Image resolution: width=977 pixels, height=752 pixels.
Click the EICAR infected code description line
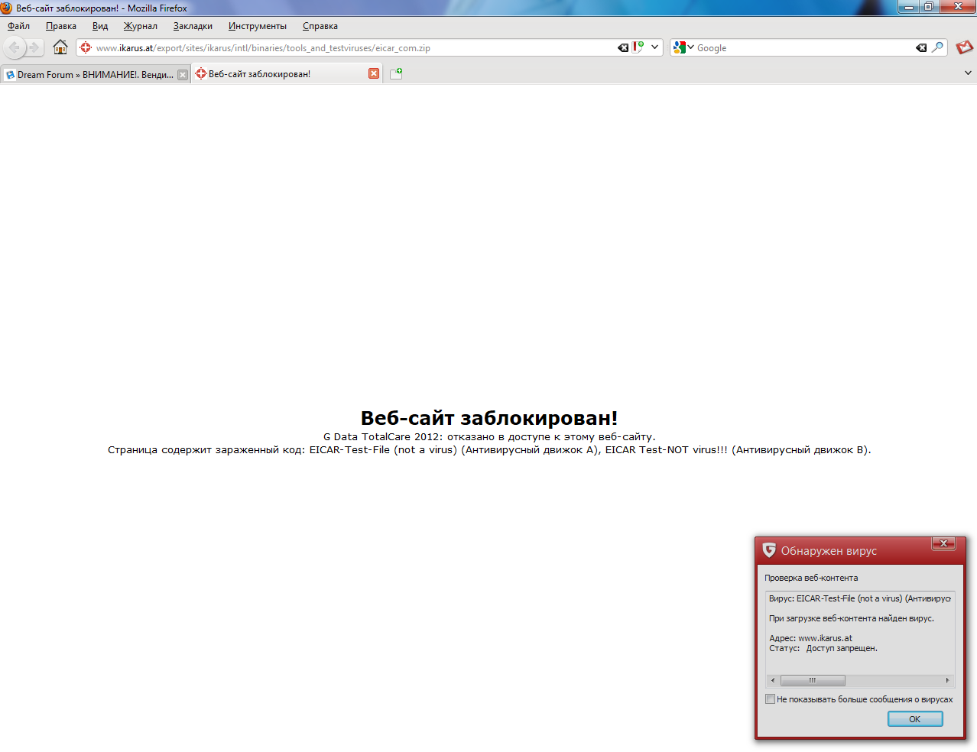[489, 449]
